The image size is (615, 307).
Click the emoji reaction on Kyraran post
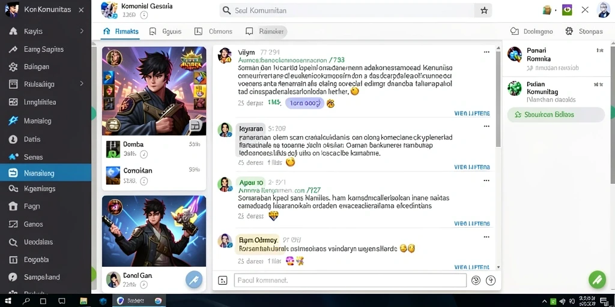click(x=290, y=162)
